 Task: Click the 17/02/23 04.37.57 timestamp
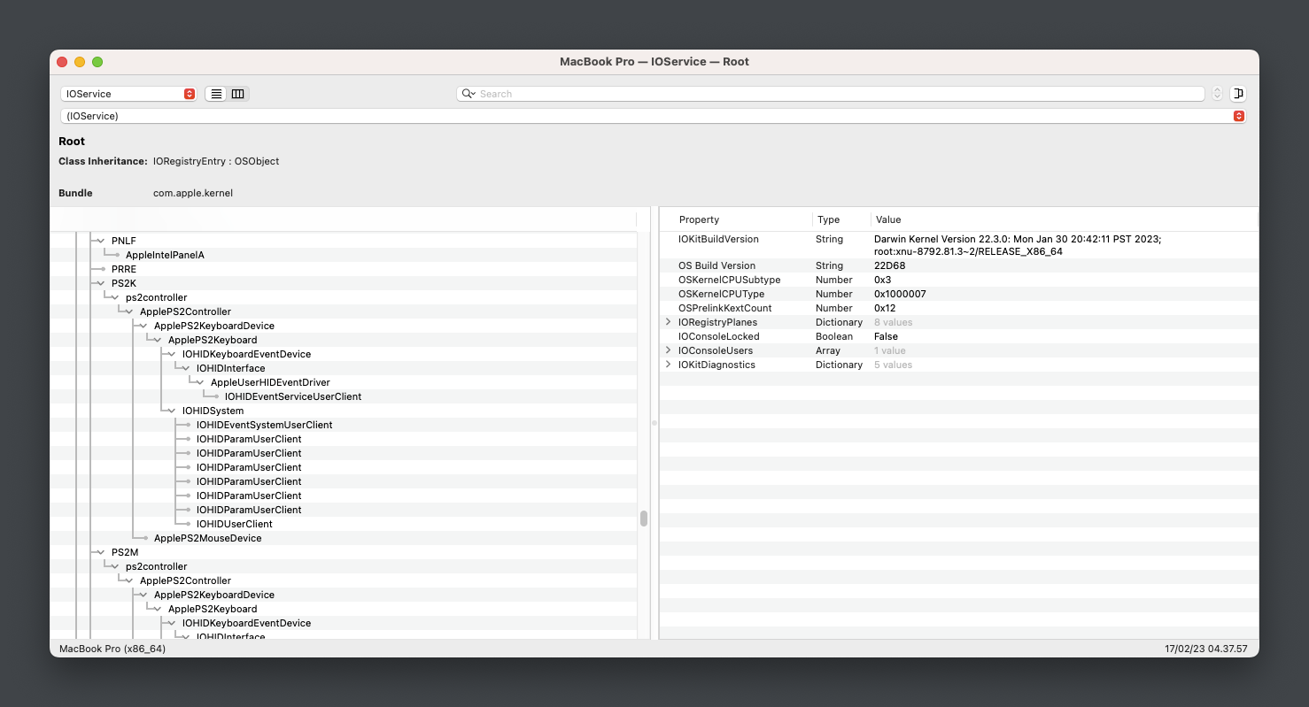coord(1206,649)
